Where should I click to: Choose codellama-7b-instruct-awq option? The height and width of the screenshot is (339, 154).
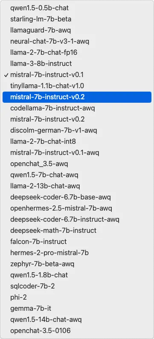(77, 108)
